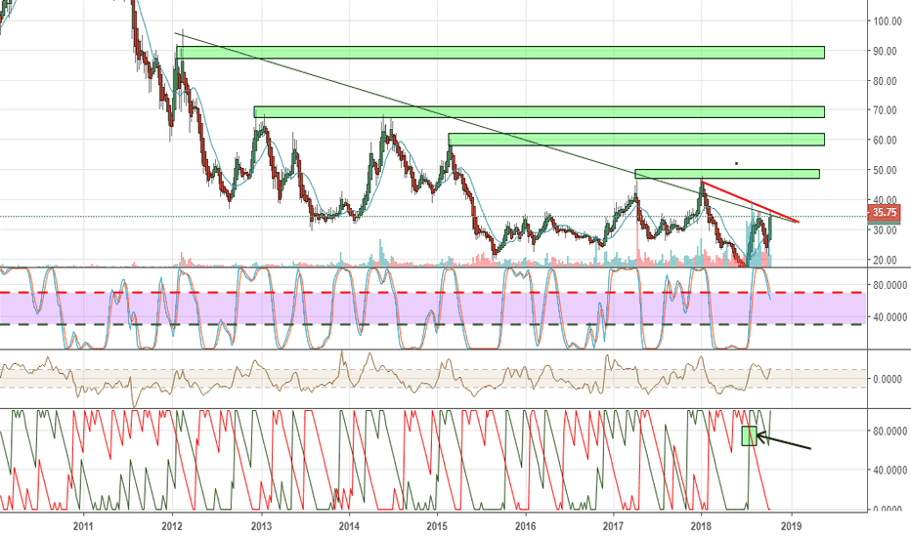Viewport: 911px width, 537px height.
Task: Select the 2012 time axis label
Action: 172,526
